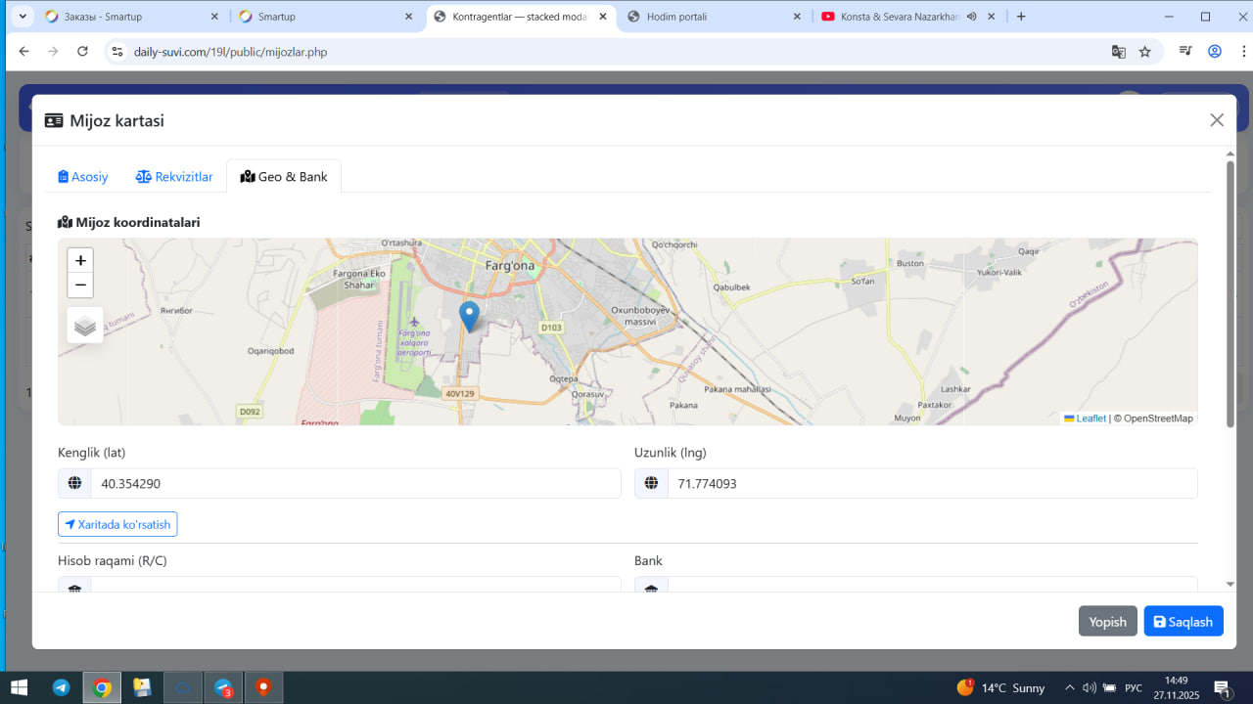
Task: Zoom in on the map
Action: pyautogui.click(x=80, y=260)
